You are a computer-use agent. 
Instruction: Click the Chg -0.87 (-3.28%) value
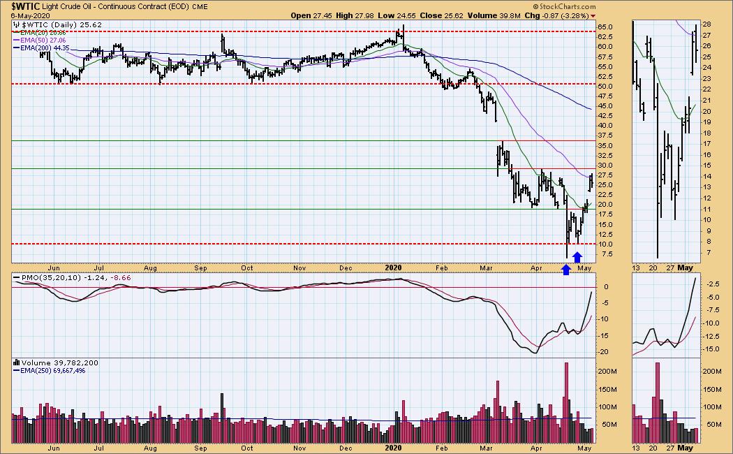[x=556, y=15]
